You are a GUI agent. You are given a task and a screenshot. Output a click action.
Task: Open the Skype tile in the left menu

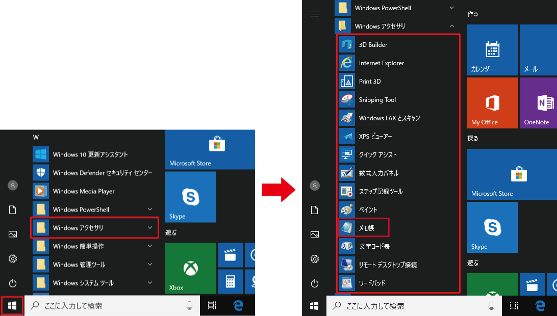(191, 197)
